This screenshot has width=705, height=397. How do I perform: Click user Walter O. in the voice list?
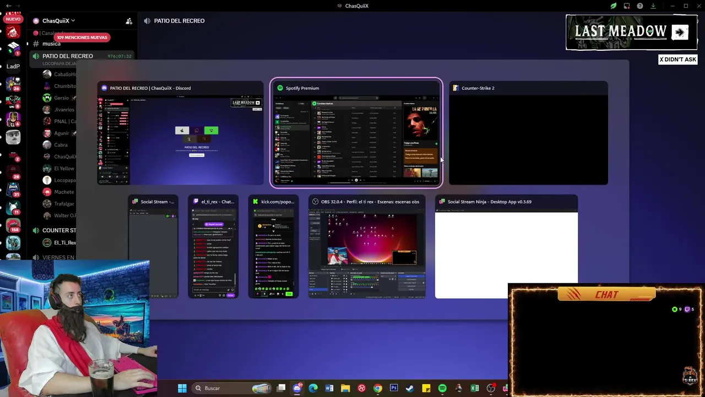tap(59, 216)
